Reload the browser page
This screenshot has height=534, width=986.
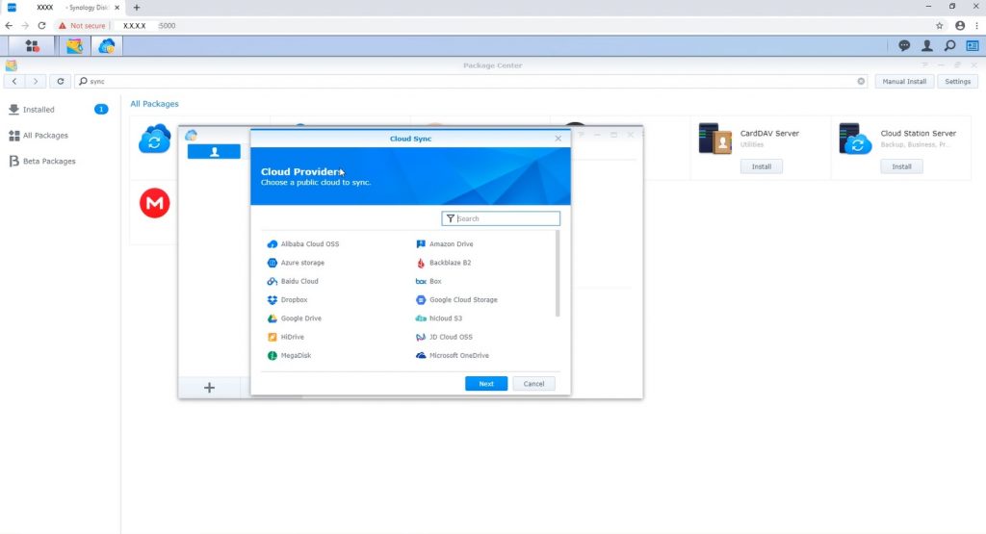click(41, 26)
